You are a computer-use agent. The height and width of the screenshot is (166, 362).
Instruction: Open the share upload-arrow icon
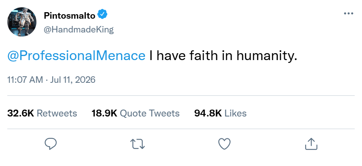click(x=311, y=144)
